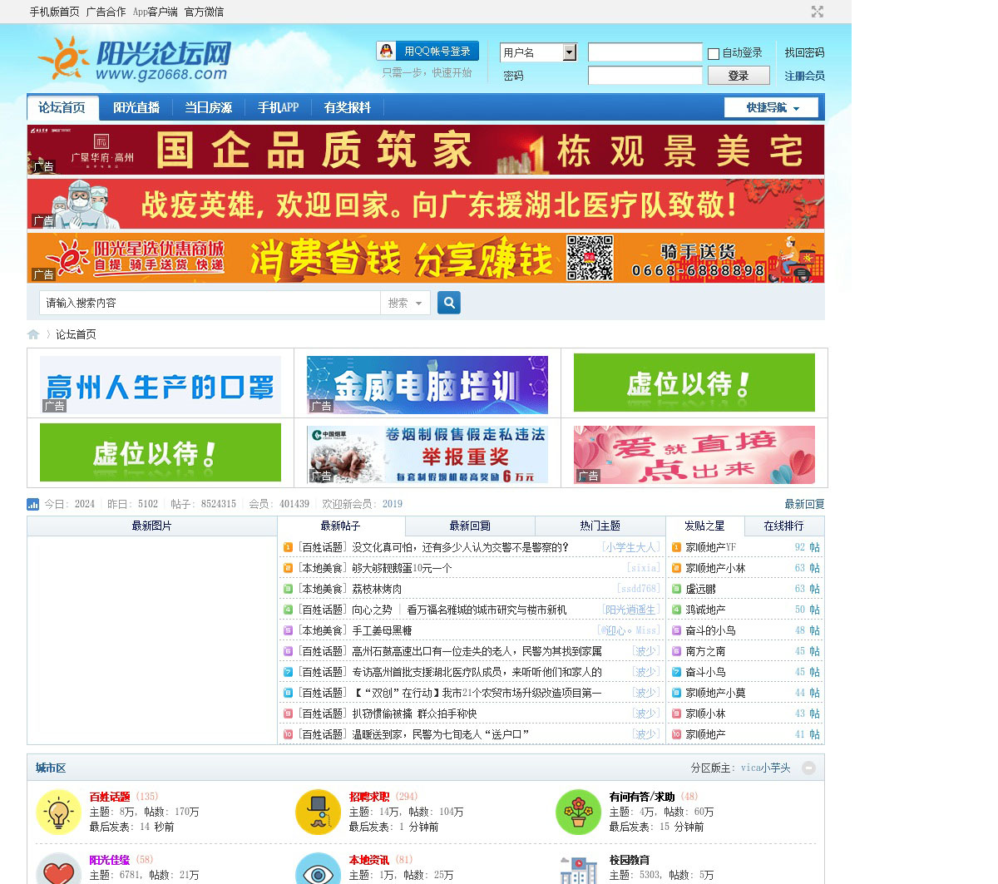
Task: Click new member link 2019
Action: point(392,504)
